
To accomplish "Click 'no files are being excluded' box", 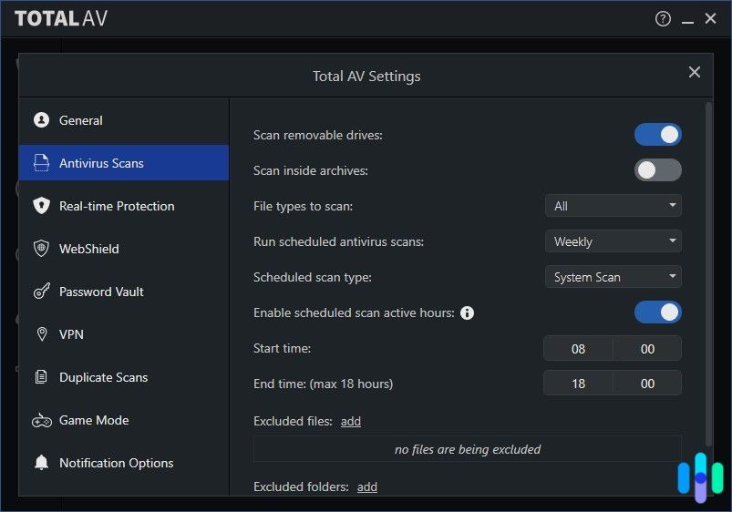I will pyautogui.click(x=468, y=449).
